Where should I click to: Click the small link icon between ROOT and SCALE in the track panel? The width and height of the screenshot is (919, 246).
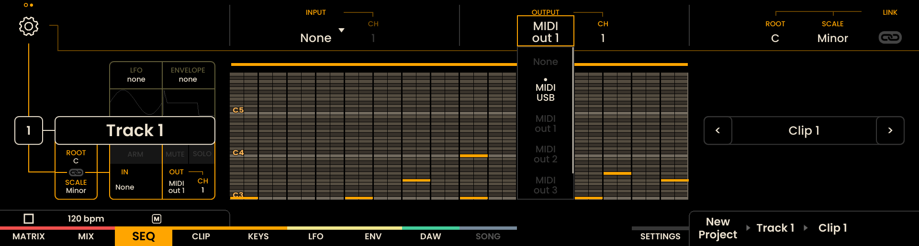(x=76, y=172)
